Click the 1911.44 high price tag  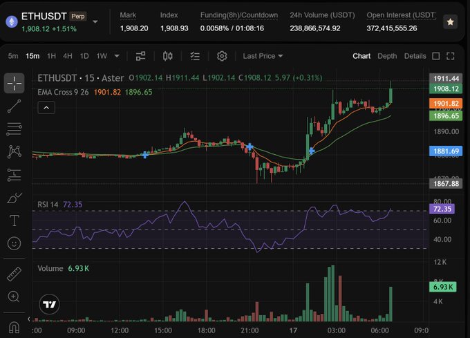(446, 79)
